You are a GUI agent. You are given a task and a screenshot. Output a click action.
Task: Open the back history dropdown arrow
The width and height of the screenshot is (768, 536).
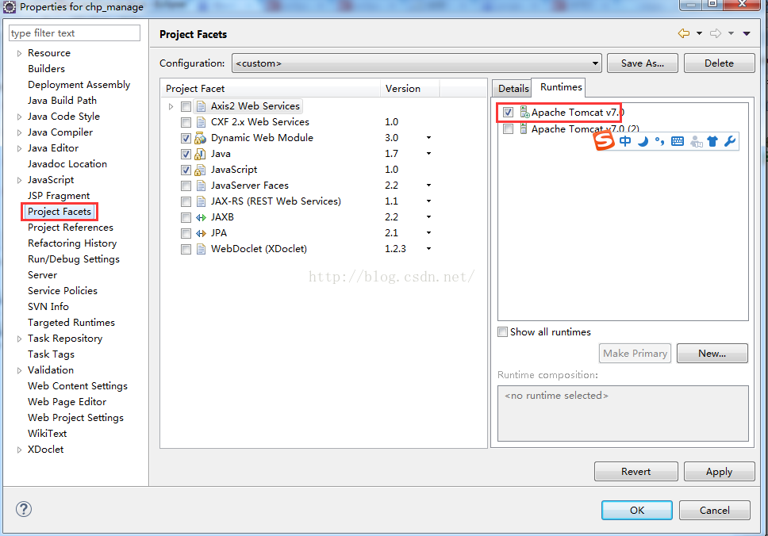(700, 33)
